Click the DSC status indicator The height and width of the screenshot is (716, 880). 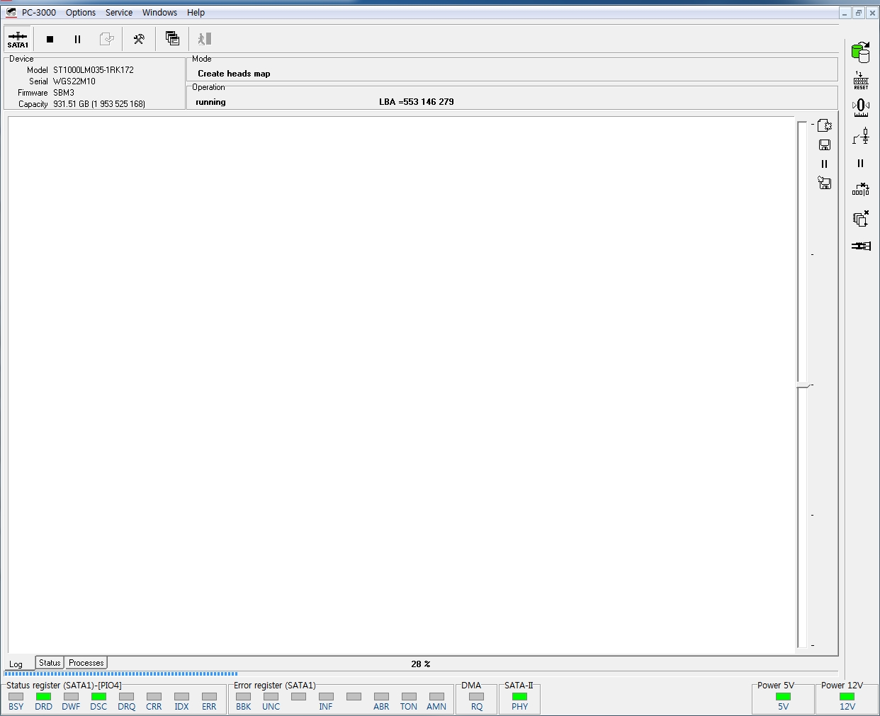[x=98, y=697]
